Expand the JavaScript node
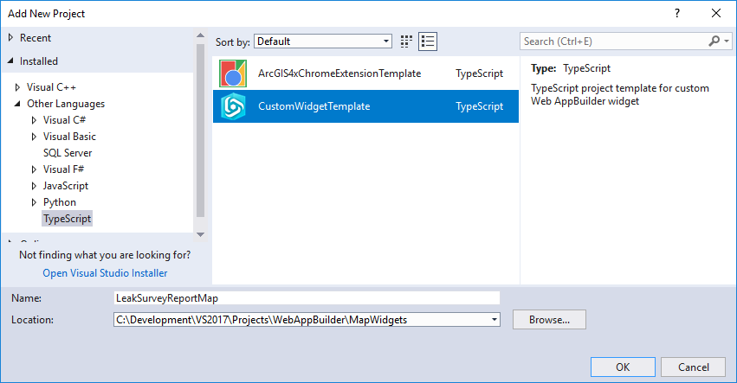Image resolution: width=737 pixels, height=383 pixels. [34, 185]
